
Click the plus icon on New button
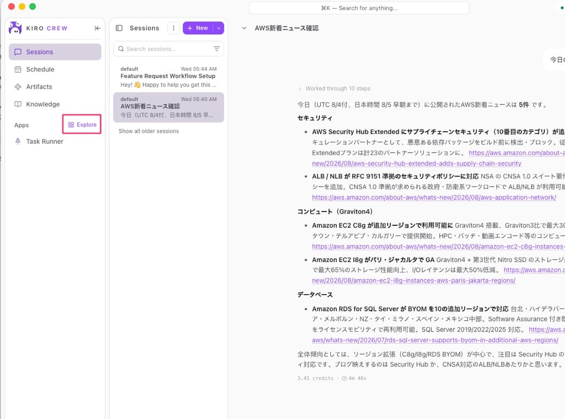click(190, 28)
